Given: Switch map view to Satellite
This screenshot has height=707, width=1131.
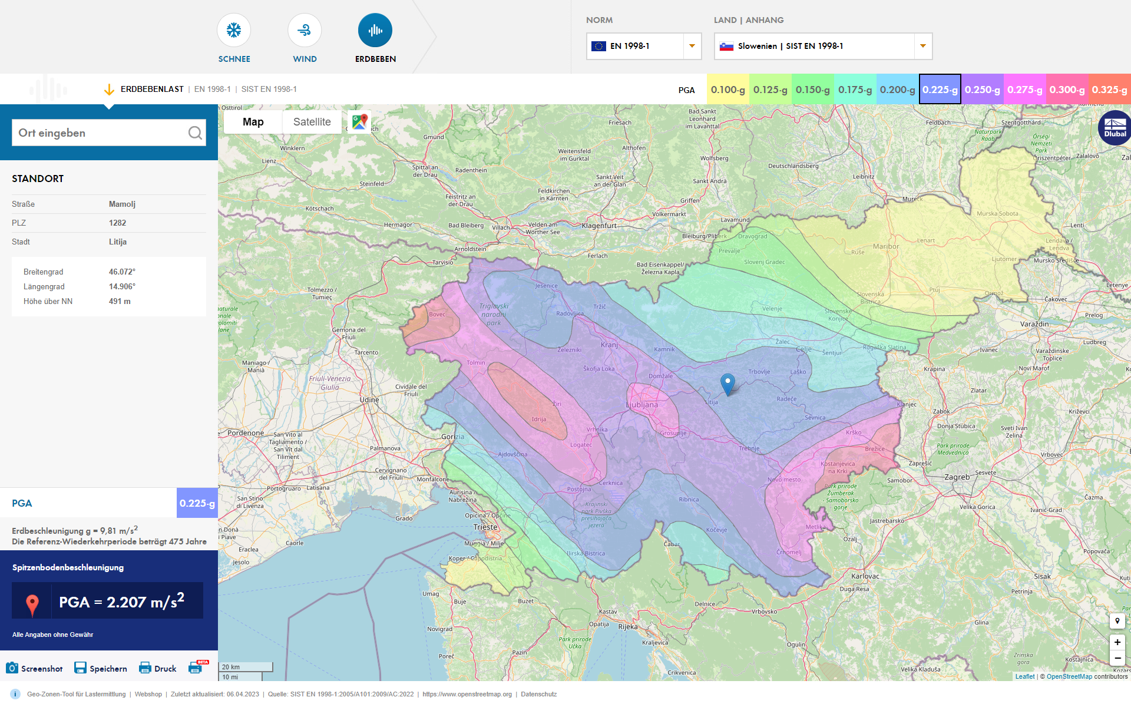Looking at the screenshot, I should pyautogui.click(x=312, y=122).
